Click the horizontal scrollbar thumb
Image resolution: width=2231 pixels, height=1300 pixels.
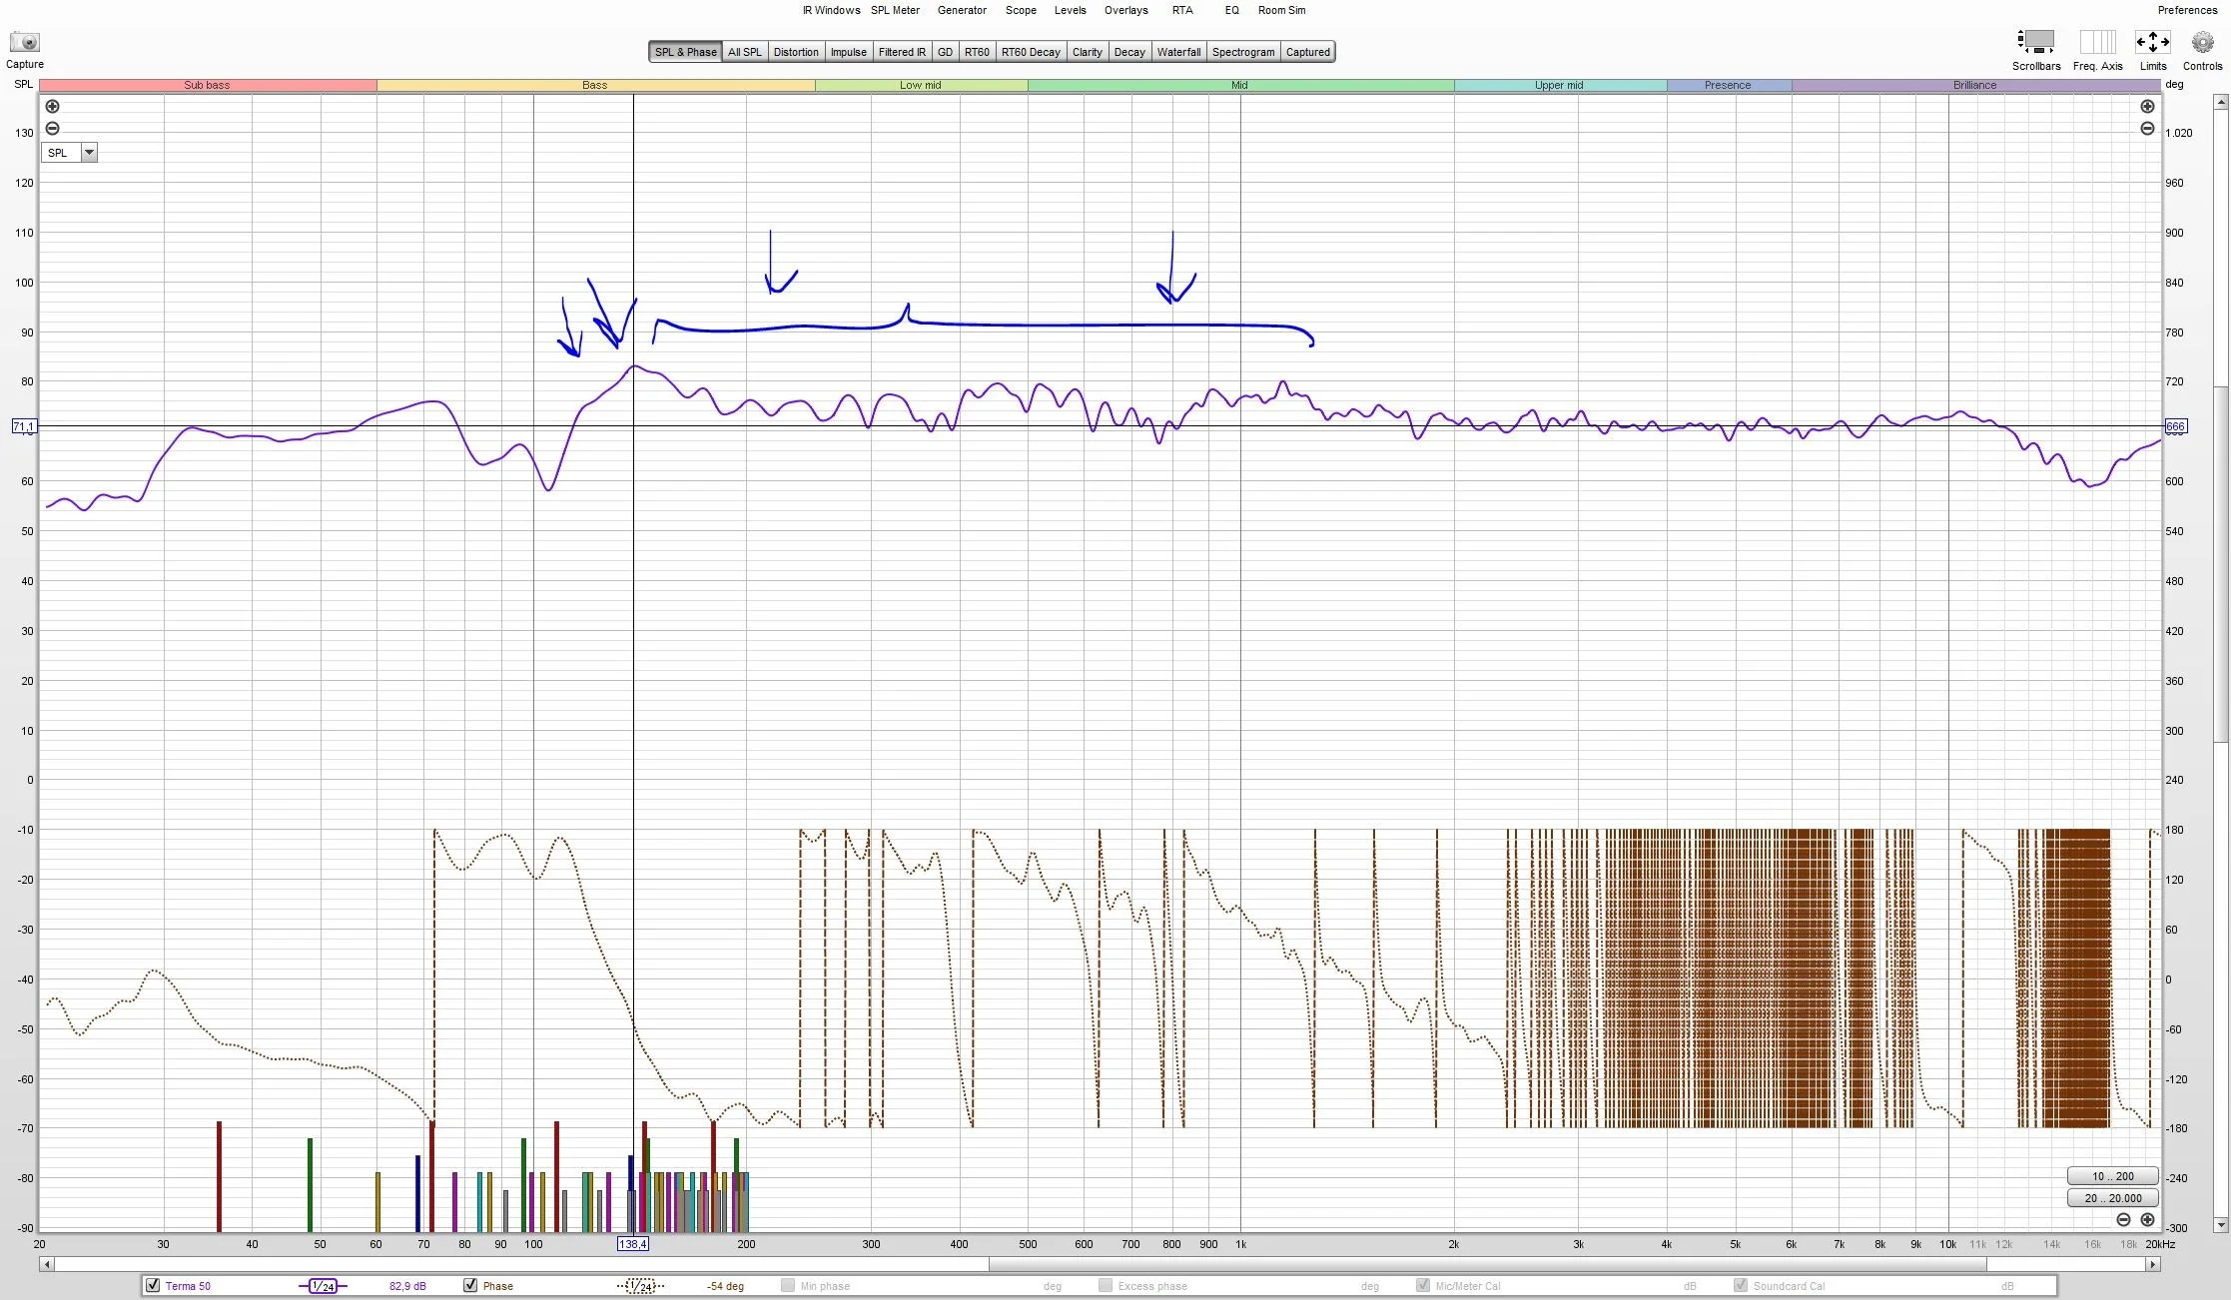pyautogui.click(x=1487, y=1264)
